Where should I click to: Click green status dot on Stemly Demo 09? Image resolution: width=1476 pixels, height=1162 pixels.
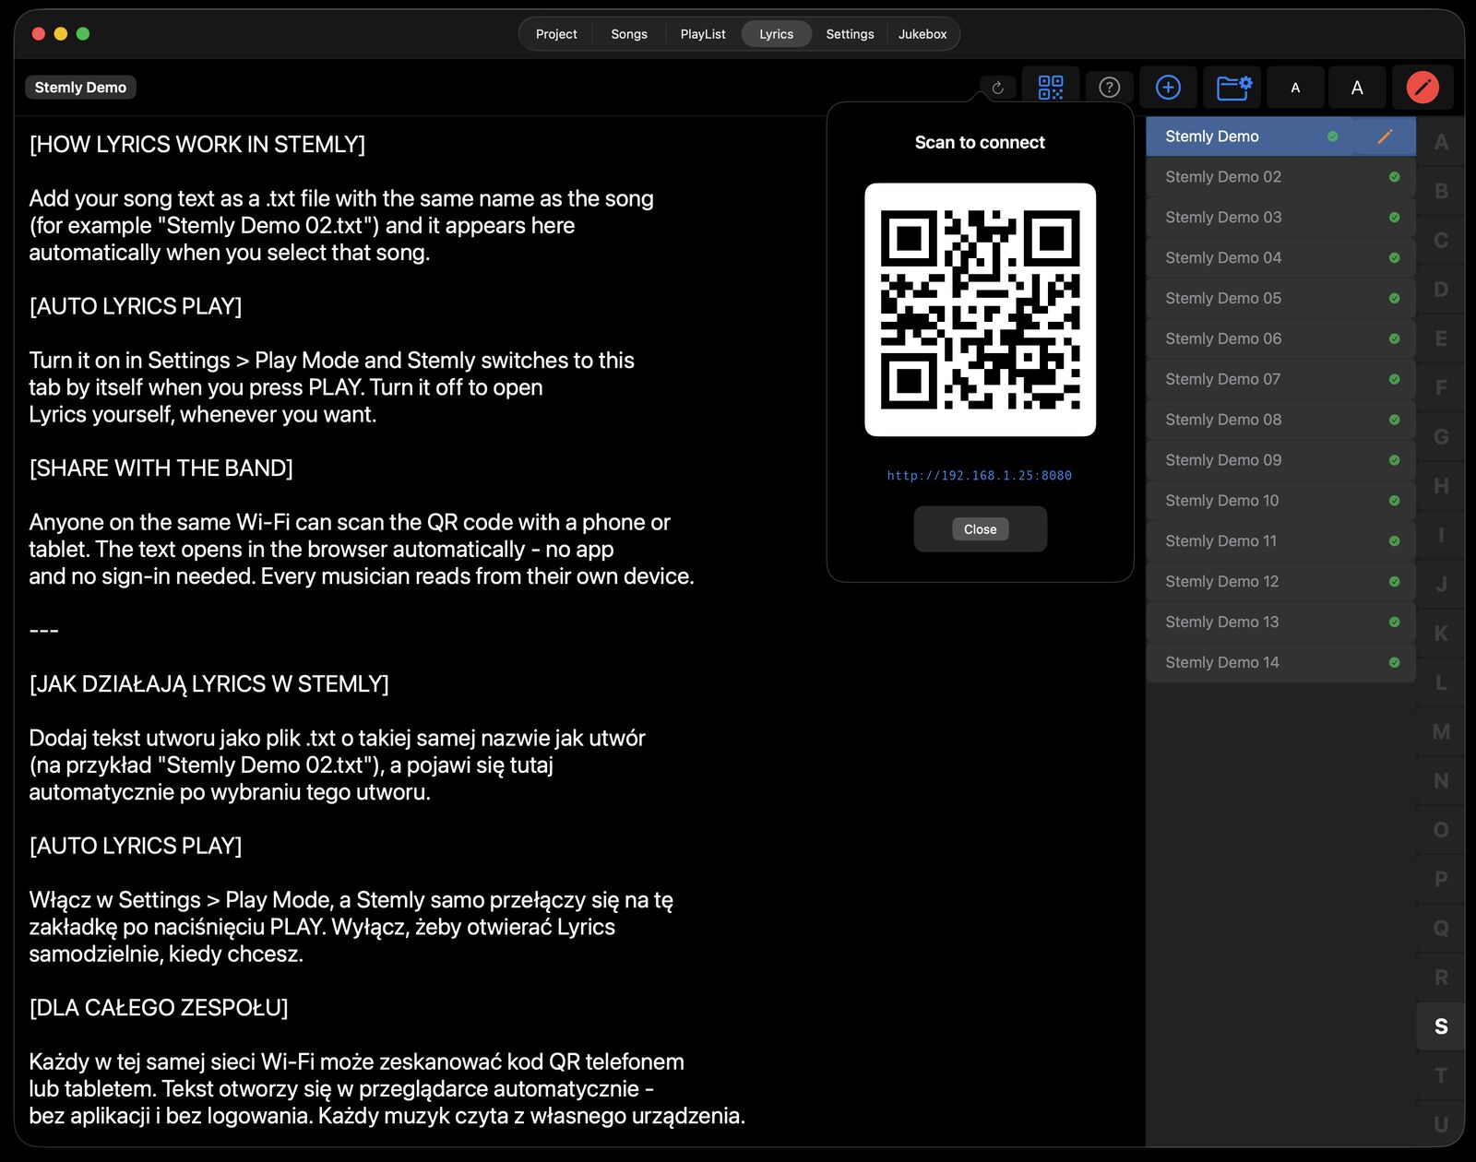click(x=1394, y=460)
